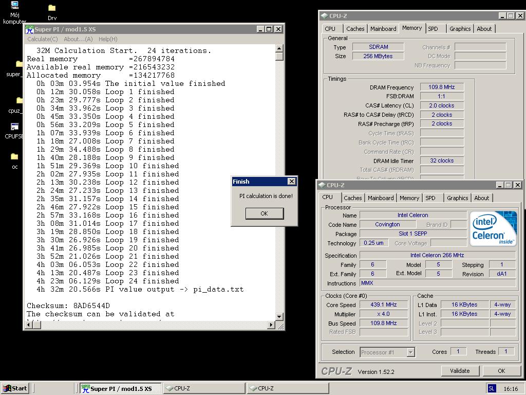526x395 pixels.
Task: Switch to Caches tab in lower CPU-Z
Action: click(353, 198)
